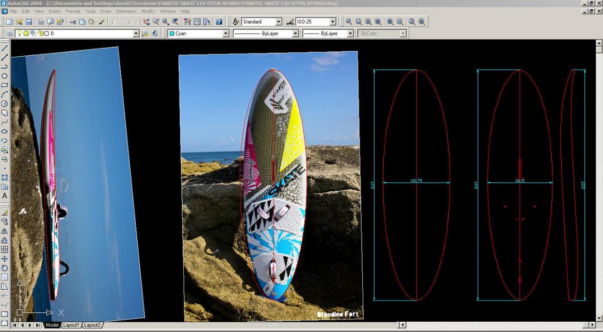The image size is (603, 332).
Task: Switch to the Layout2 tab
Action: [x=92, y=325]
